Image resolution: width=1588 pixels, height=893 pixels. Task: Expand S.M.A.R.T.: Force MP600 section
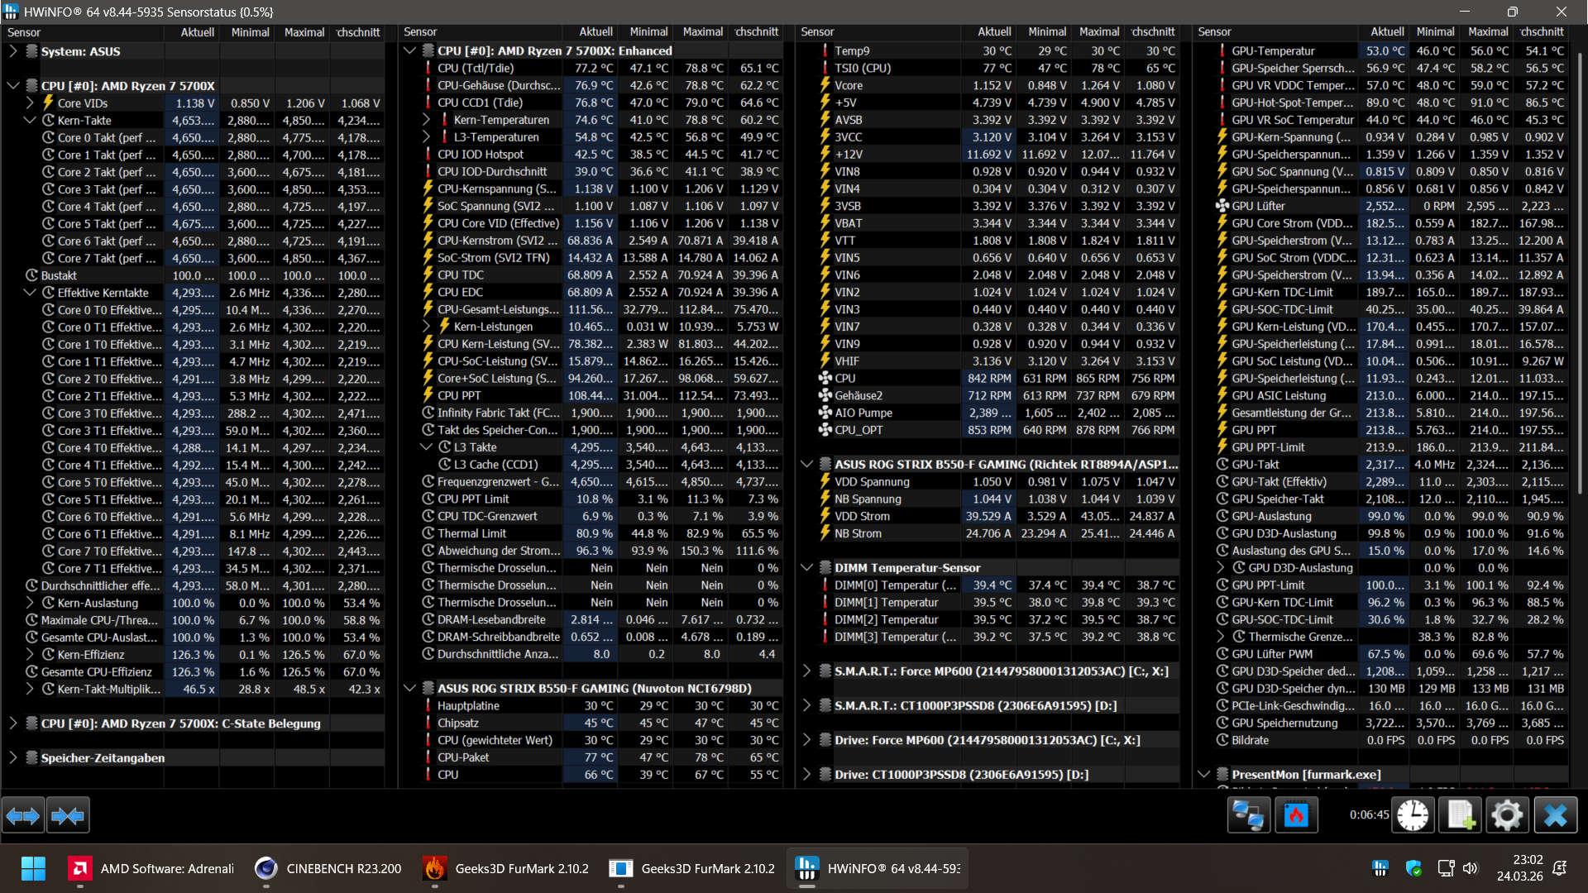point(806,671)
